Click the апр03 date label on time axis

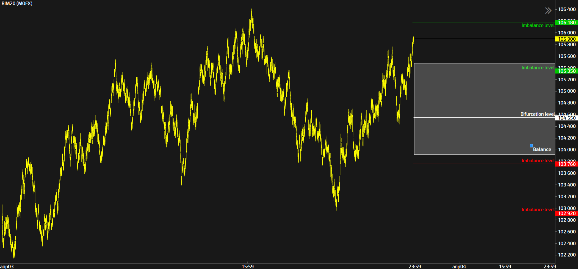[x=7, y=266]
